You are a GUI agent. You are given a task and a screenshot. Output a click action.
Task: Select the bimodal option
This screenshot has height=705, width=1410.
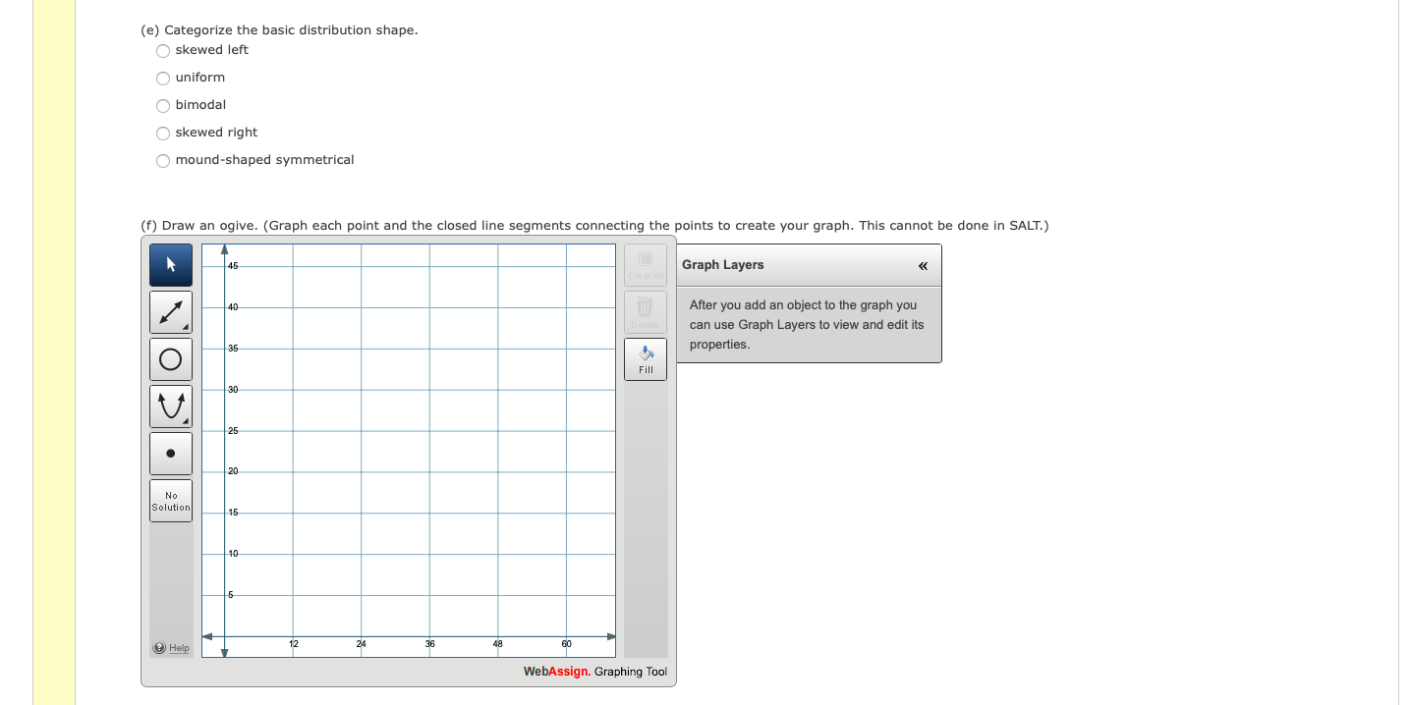pyautogui.click(x=162, y=106)
